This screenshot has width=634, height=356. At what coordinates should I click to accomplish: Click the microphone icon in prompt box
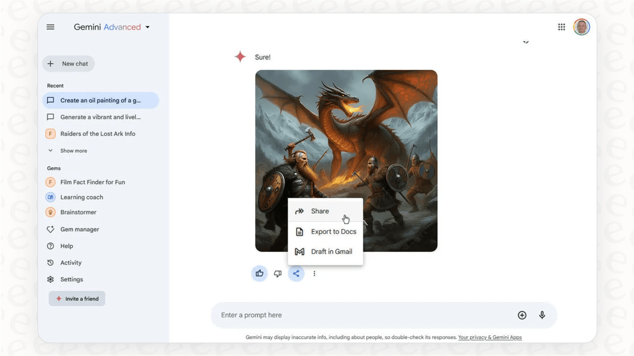tap(542, 315)
